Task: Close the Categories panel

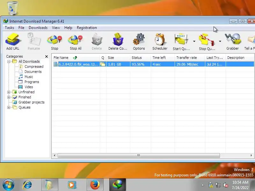Action: tap(47, 56)
